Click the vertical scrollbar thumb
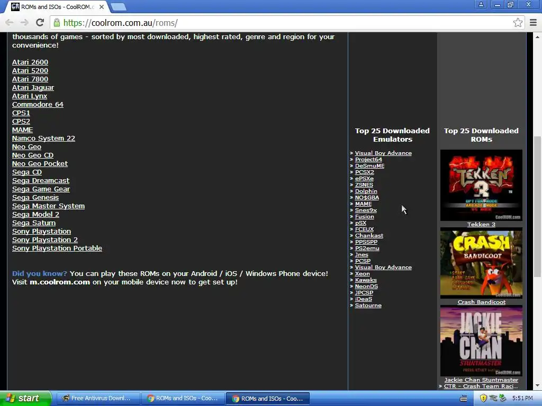Viewport: 542px width, 406px height. (537, 206)
